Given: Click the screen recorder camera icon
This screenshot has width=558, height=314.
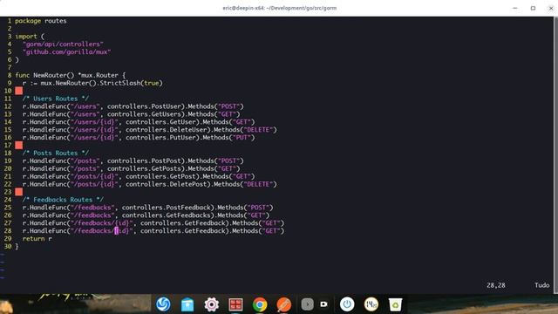Looking at the screenshot, I should [323, 304].
